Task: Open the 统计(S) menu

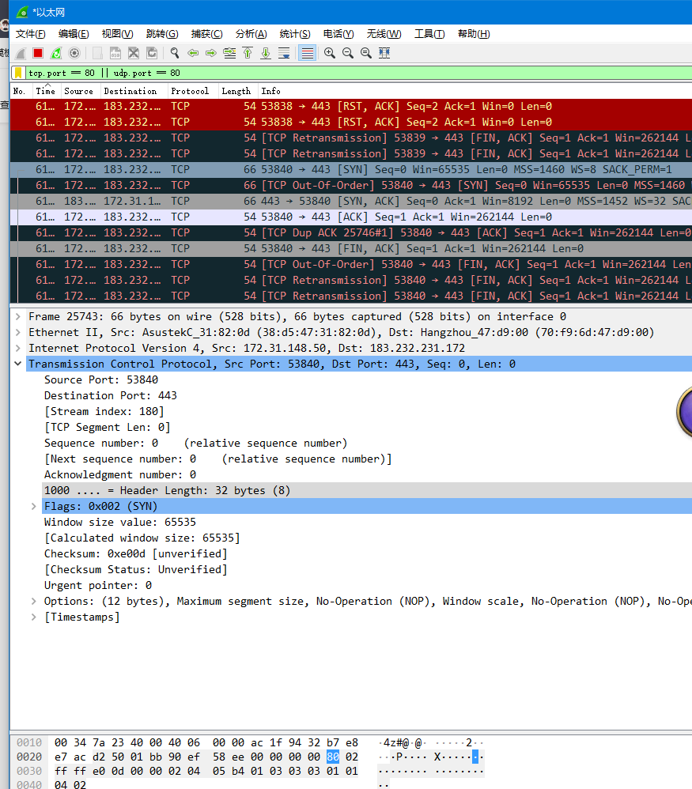Action: point(295,34)
